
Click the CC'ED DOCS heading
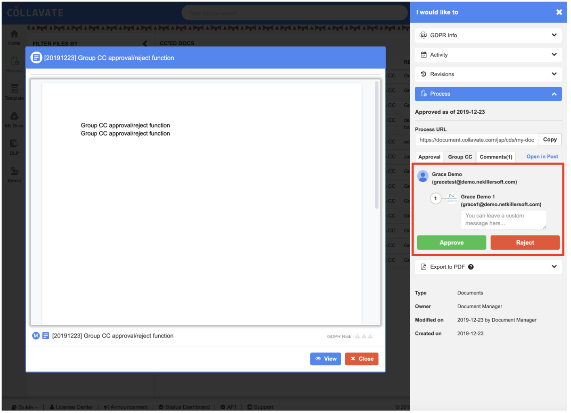177,43
